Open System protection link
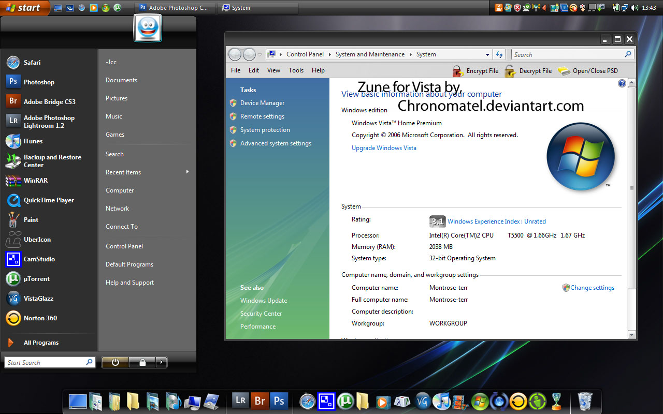This screenshot has height=414, width=663. point(265,130)
